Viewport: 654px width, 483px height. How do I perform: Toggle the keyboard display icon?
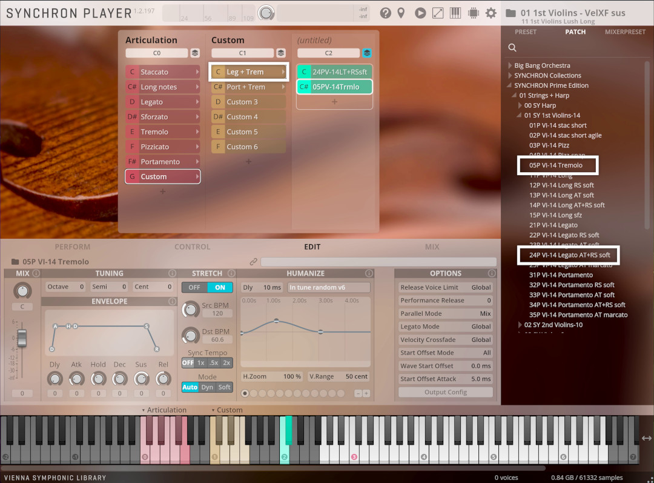click(x=455, y=13)
